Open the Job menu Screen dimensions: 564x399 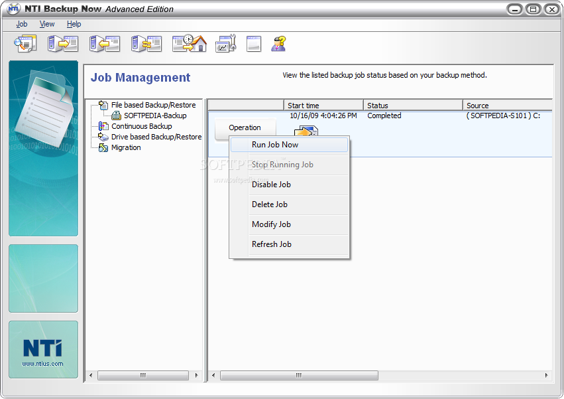tap(22, 24)
